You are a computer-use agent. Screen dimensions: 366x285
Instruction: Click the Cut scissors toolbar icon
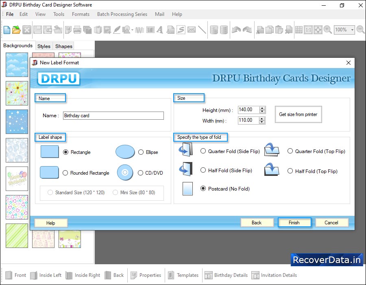[260, 30]
